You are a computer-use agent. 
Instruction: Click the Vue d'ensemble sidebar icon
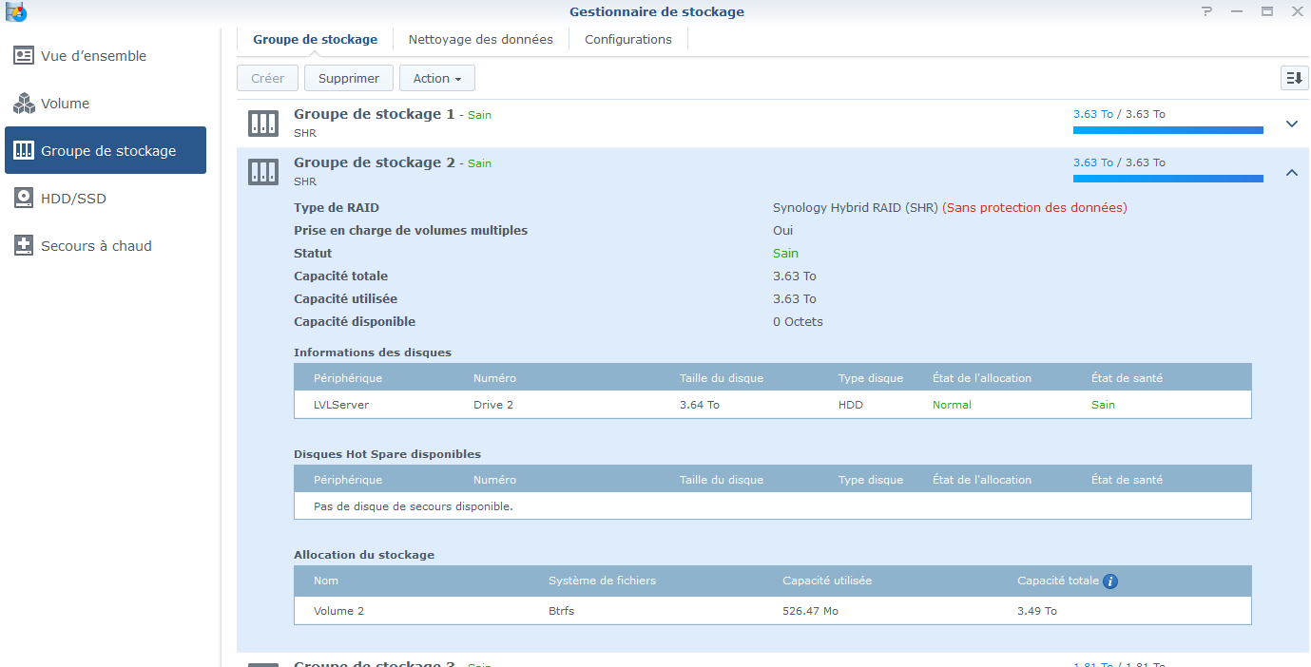coord(24,56)
